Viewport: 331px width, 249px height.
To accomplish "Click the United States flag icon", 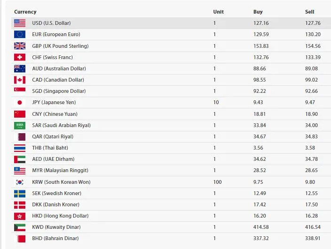I will pyautogui.click(x=20, y=23).
